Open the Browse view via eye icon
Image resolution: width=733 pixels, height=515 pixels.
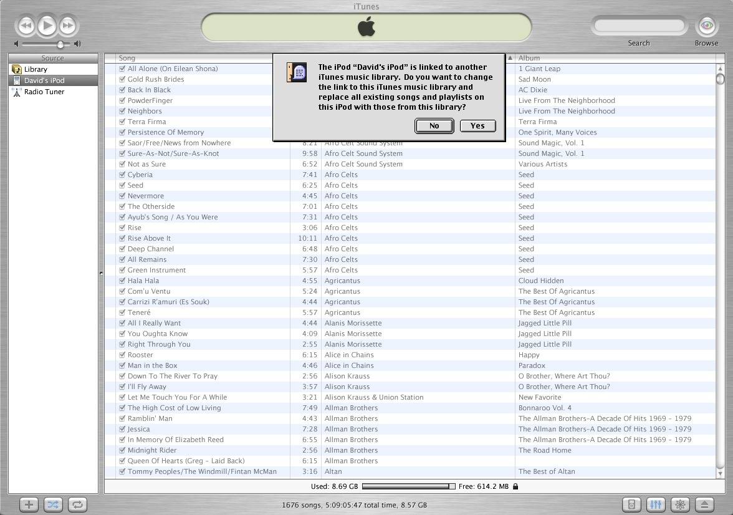(x=706, y=26)
